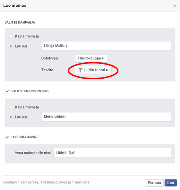180x190 pixels.
Task: Click the Peruuta button
Action: (154, 183)
